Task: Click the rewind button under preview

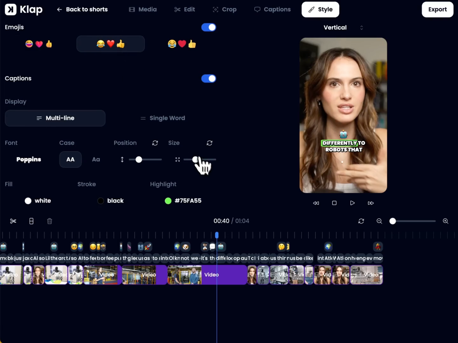Action: [x=316, y=203]
